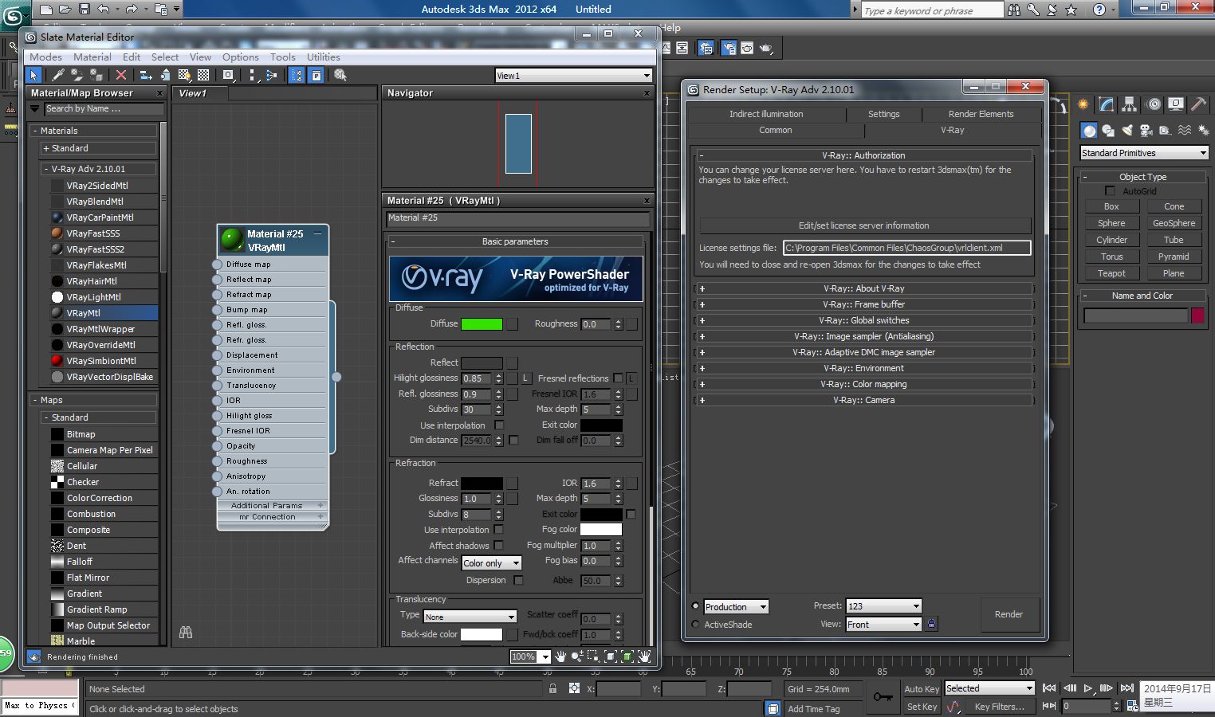Switch to Indirect illumination tab
Viewport: 1215px width, 717px height.
pos(766,114)
